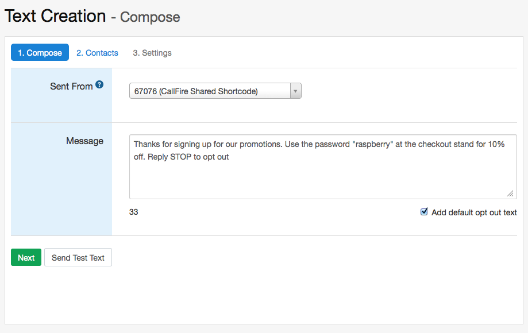Click the Send Test Text button
The width and height of the screenshot is (528, 333).
click(x=78, y=258)
